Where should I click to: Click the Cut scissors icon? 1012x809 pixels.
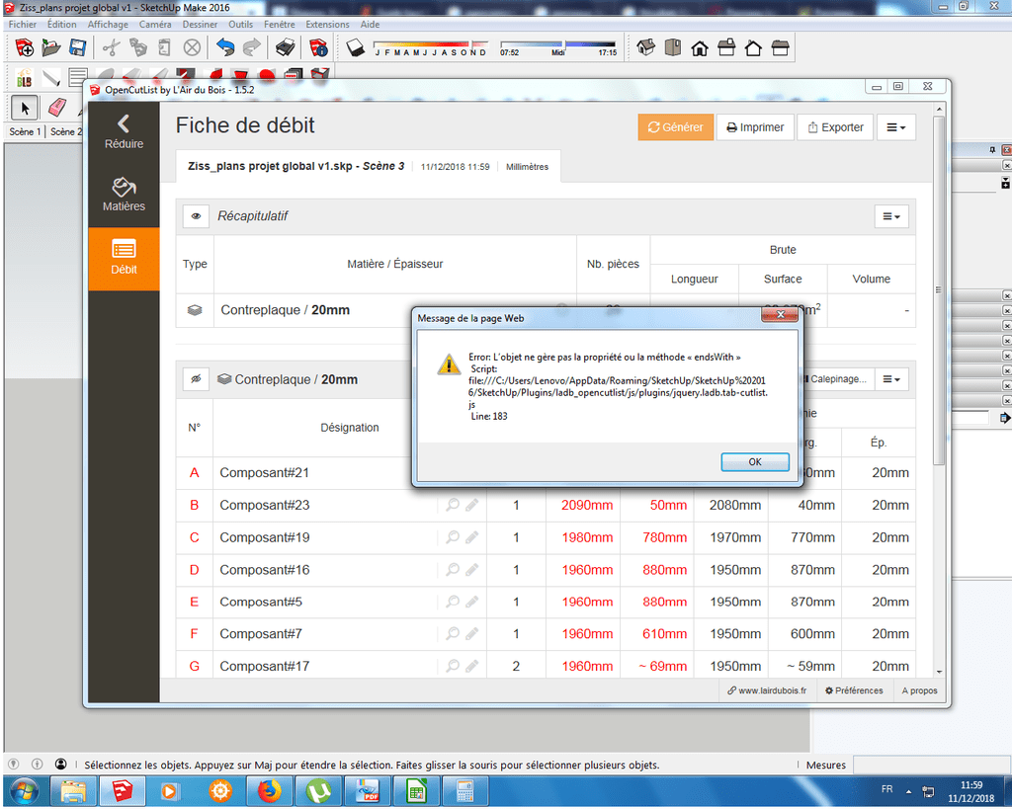click(x=111, y=47)
